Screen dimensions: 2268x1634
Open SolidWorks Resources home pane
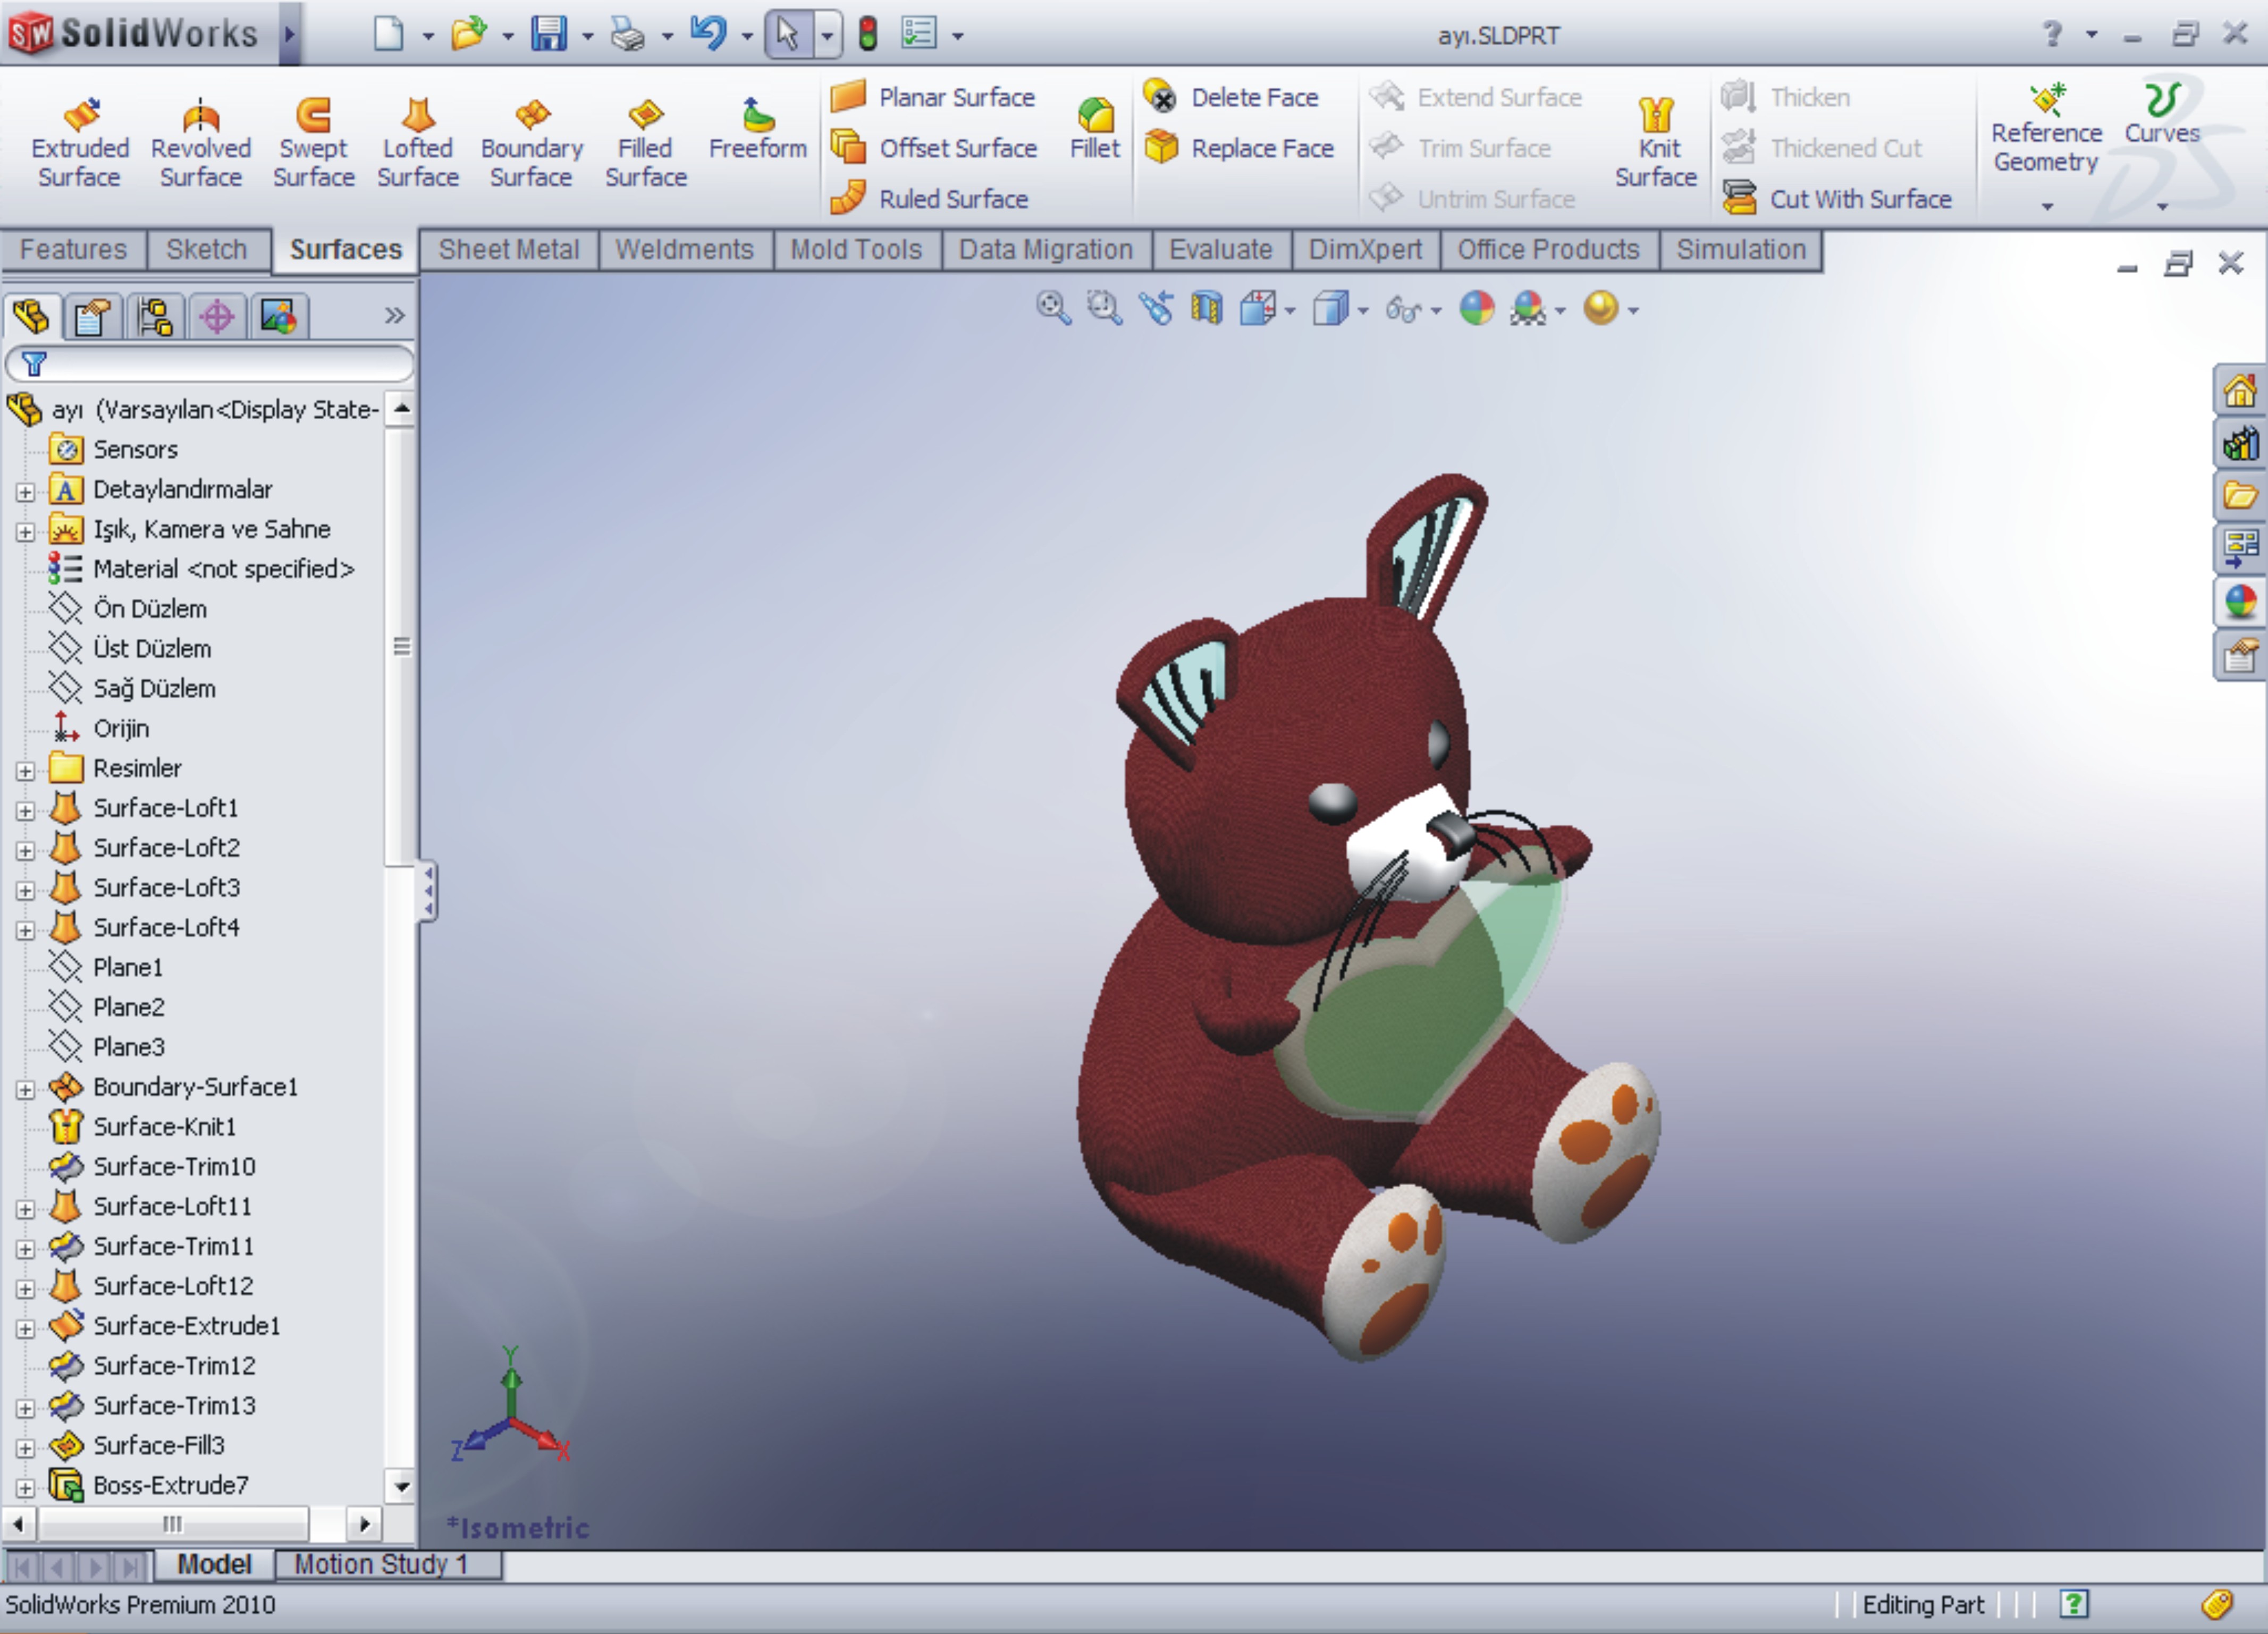click(2239, 391)
